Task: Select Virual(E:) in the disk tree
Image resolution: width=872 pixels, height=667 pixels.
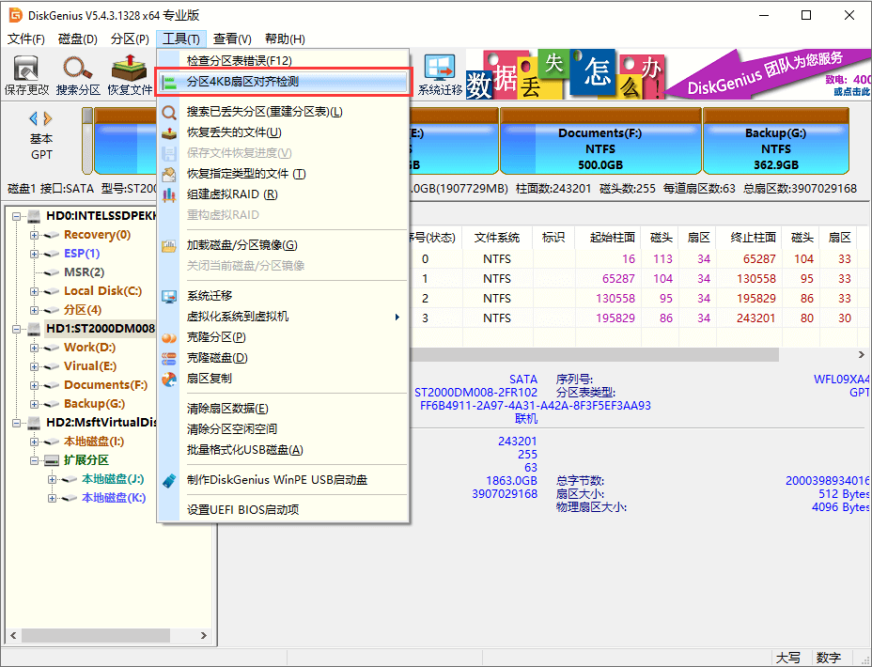Action: click(x=90, y=366)
